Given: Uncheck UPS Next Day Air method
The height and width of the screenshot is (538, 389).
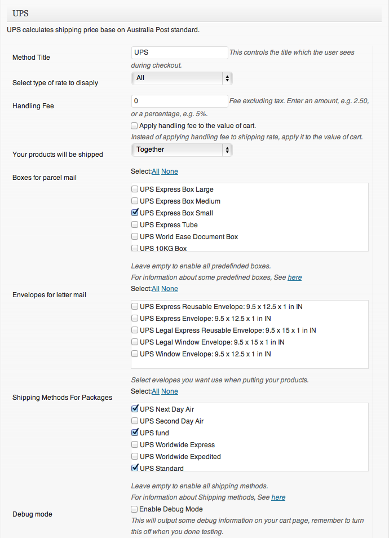Looking at the screenshot, I should [x=135, y=409].
